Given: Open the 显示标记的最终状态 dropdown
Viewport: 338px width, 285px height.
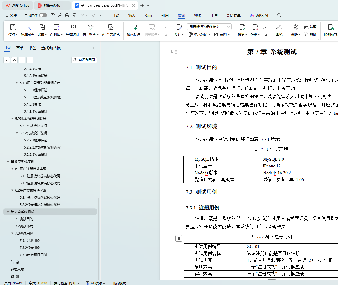Looking at the screenshot, I should 209,27.
